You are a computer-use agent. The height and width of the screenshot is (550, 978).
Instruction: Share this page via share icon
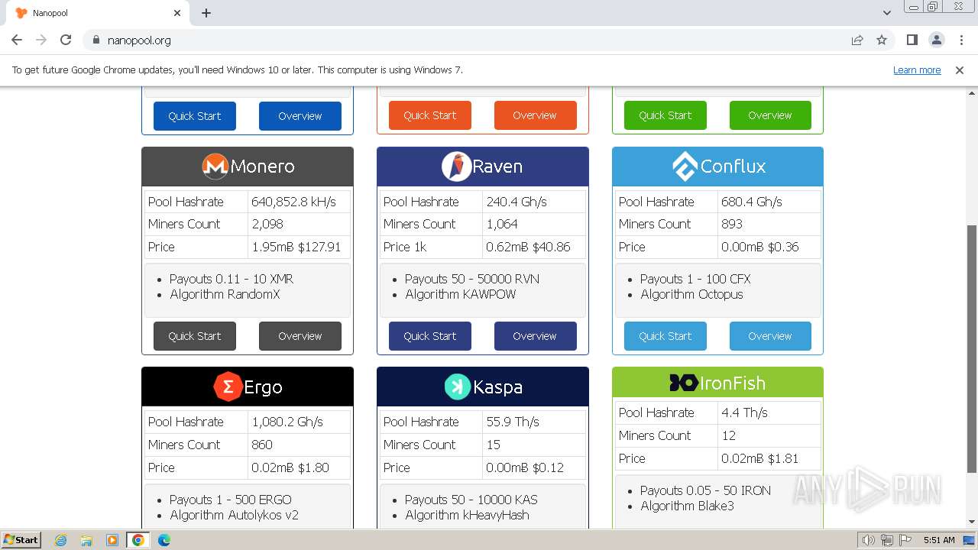(857, 40)
